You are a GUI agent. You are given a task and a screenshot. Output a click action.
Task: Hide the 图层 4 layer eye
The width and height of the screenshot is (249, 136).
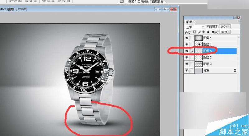pyautogui.click(x=186, y=38)
